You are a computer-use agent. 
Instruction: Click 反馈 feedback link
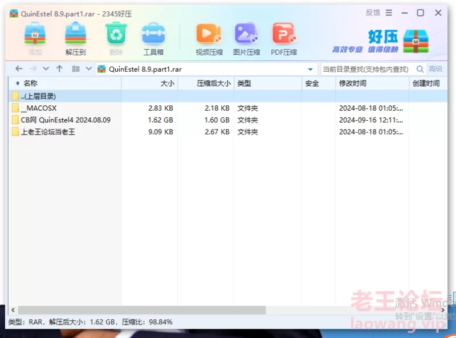pyautogui.click(x=373, y=13)
